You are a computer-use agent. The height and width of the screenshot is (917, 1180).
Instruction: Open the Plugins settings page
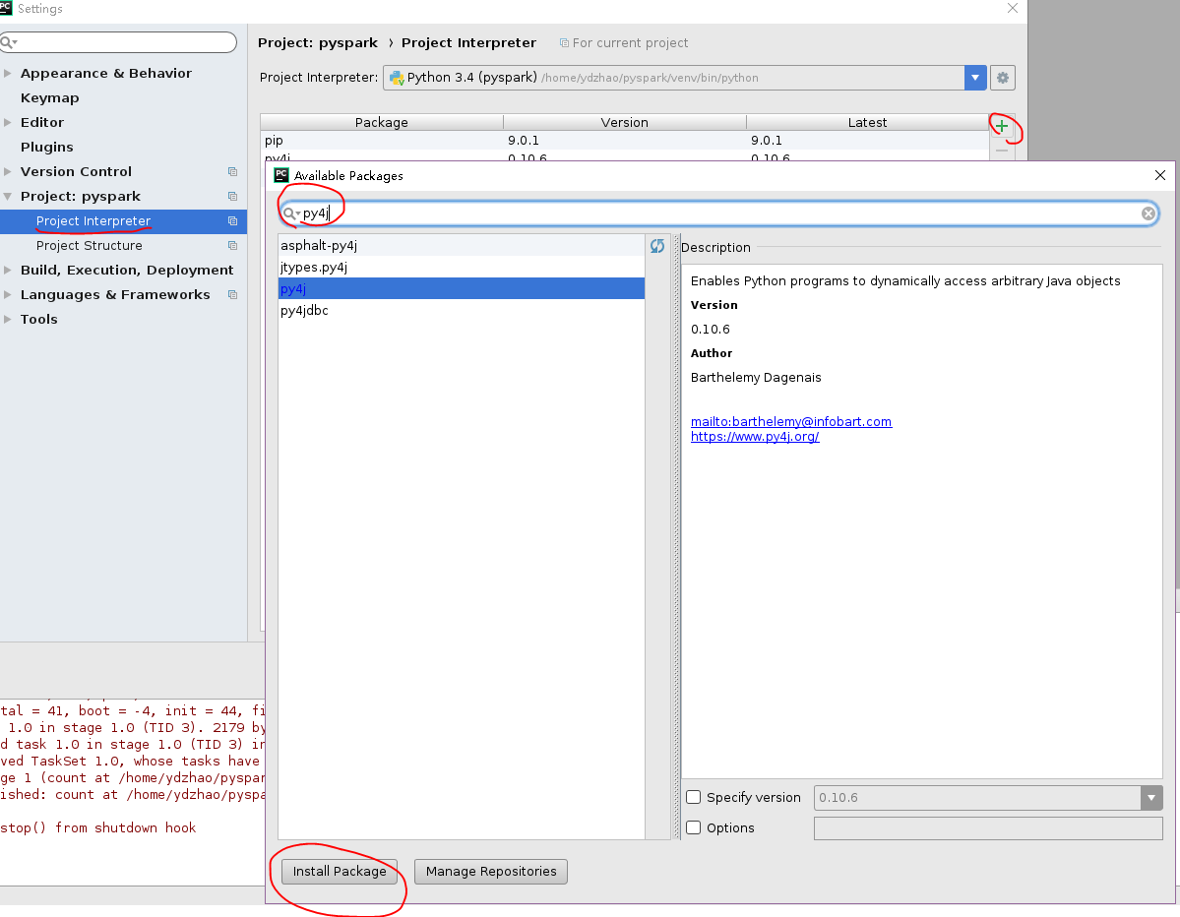click(x=46, y=147)
